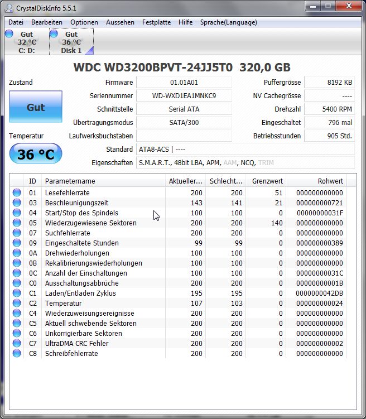
Task: Click raw value 00000000031F
Action: point(320,213)
